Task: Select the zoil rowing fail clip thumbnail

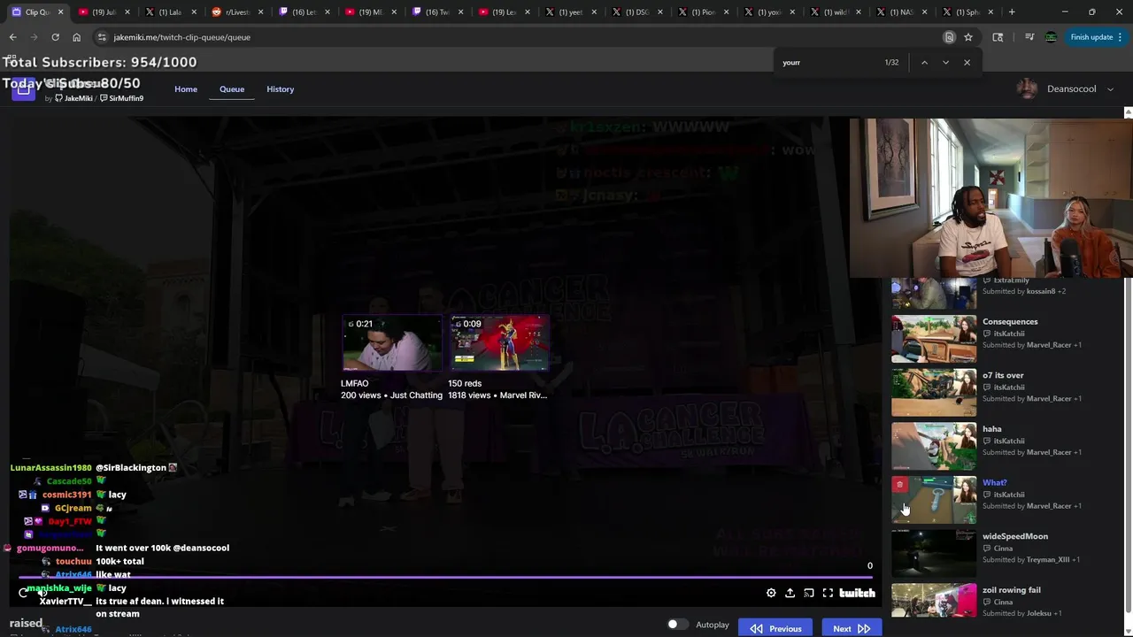Action: click(934, 601)
